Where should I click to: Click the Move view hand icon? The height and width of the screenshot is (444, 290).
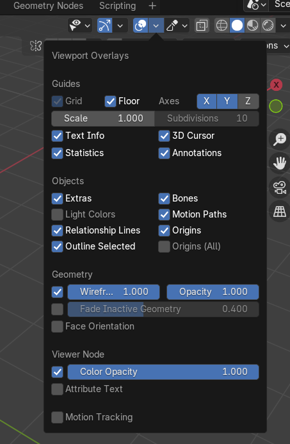(280, 163)
